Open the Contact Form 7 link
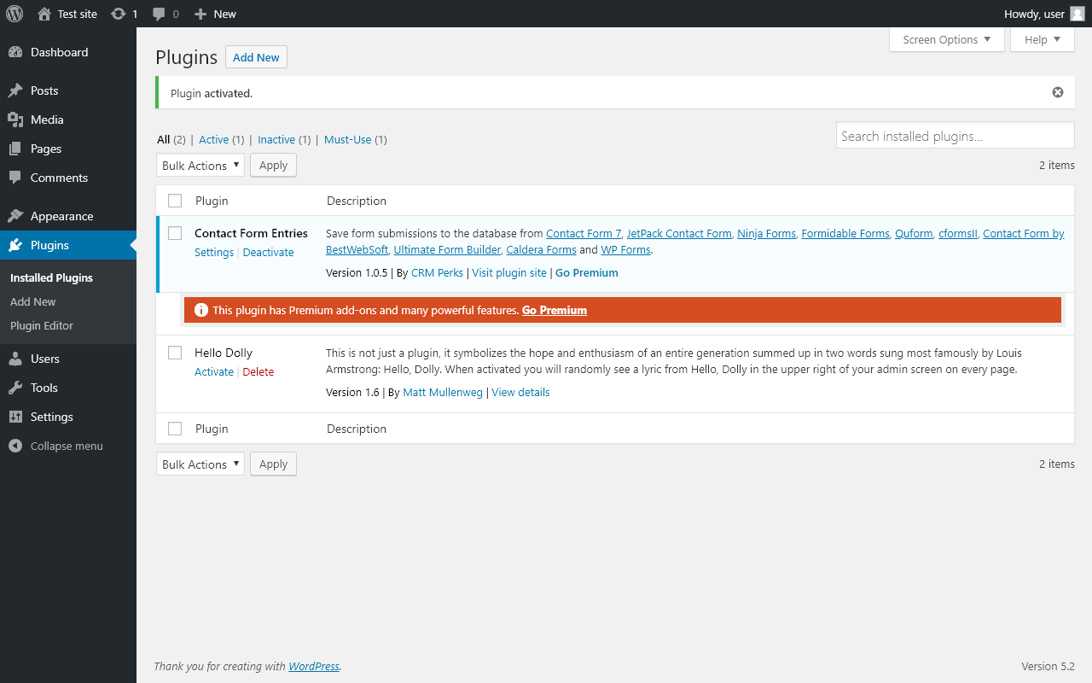 [584, 233]
